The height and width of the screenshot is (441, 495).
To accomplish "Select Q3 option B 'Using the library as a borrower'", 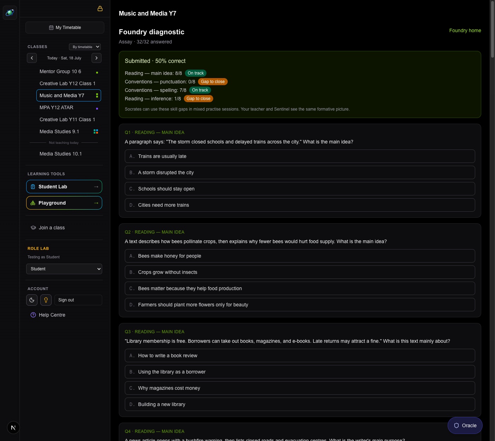I will [x=300, y=372].
